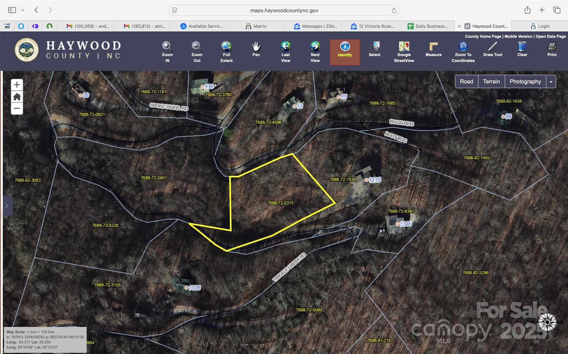The height and width of the screenshot is (354, 568).
Task: Switch to the Matrix browser tab
Action: click(x=256, y=26)
